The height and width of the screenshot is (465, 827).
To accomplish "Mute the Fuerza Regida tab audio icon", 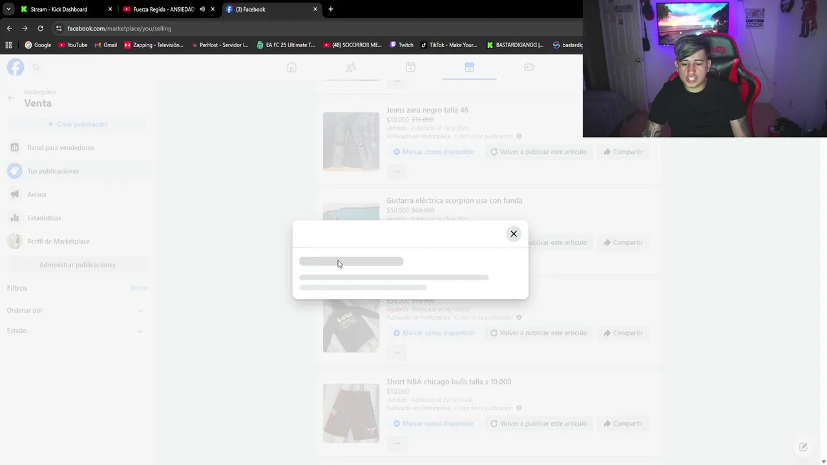I will pyautogui.click(x=202, y=9).
